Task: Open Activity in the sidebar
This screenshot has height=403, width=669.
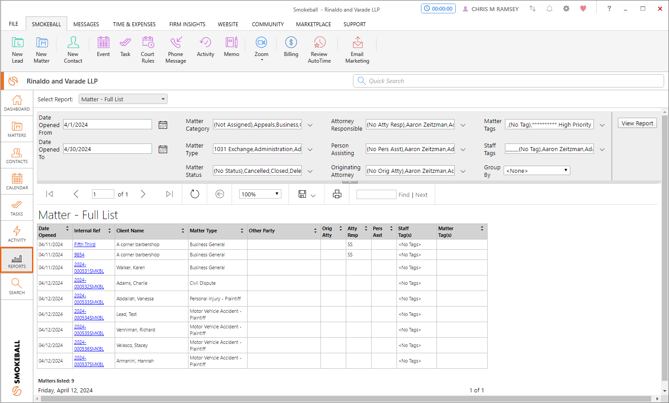Action: click(x=17, y=234)
